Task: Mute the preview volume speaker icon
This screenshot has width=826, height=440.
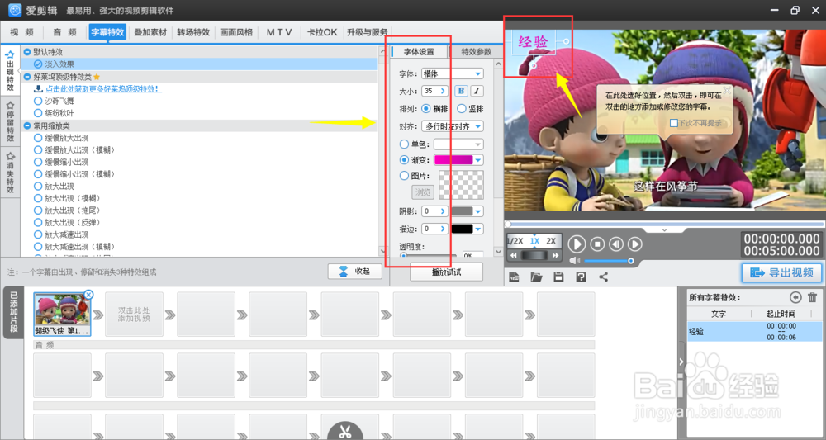Action: [575, 261]
